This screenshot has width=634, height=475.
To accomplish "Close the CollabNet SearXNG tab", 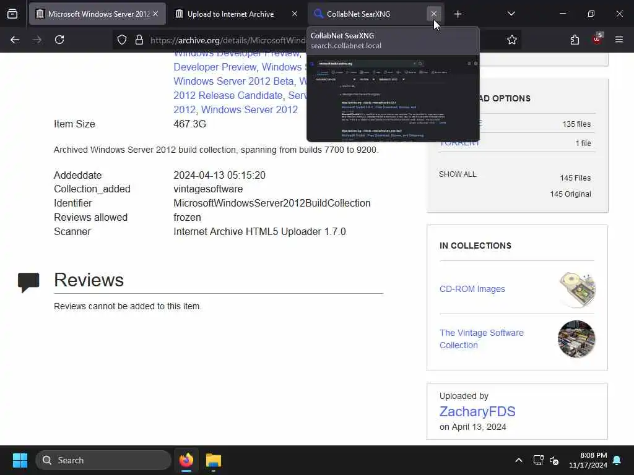I will click(x=434, y=14).
